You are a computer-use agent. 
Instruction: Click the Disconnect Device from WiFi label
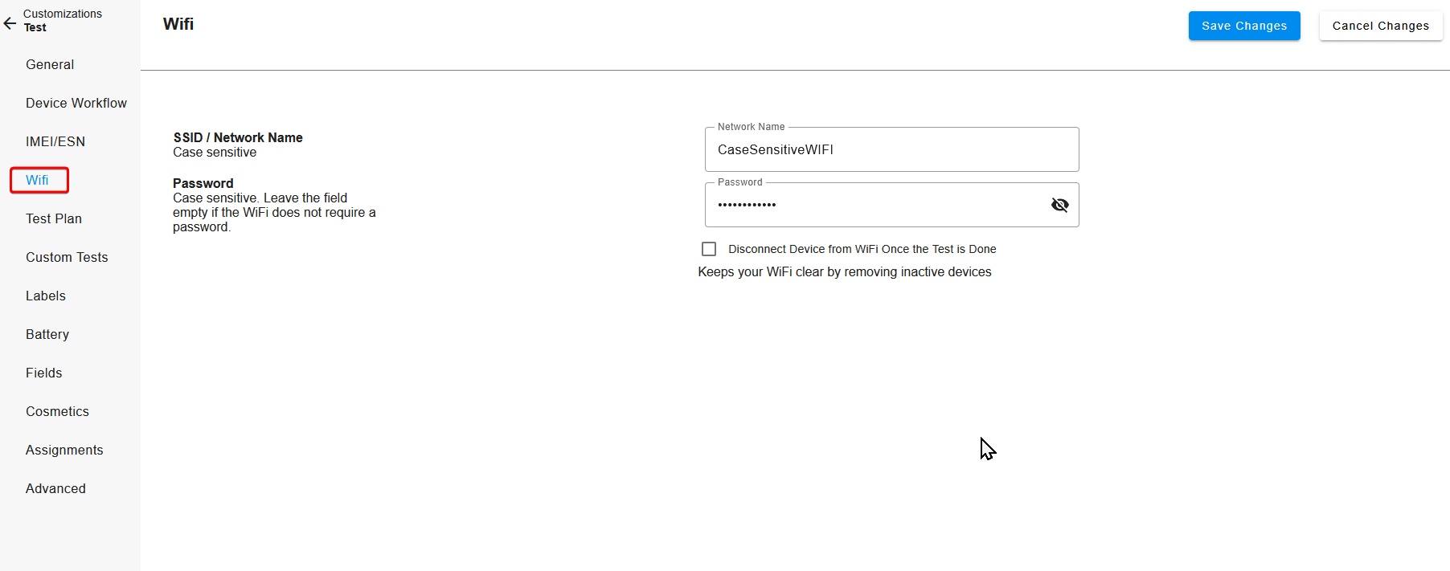pyautogui.click(x=862, y=249)
